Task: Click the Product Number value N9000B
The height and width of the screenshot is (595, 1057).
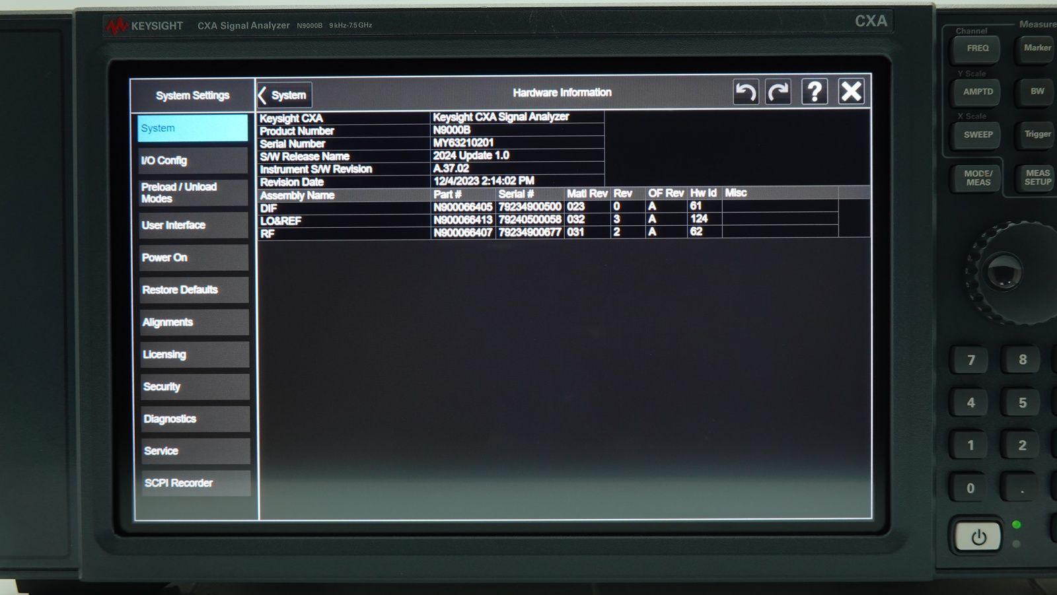Action: (452, 130)
